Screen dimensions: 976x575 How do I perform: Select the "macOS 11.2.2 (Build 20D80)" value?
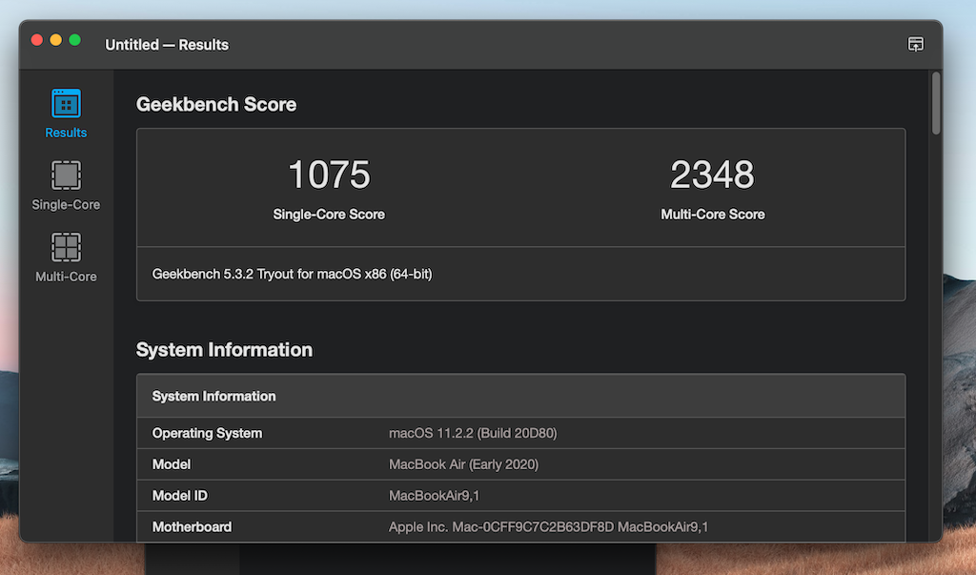[473, 433]
